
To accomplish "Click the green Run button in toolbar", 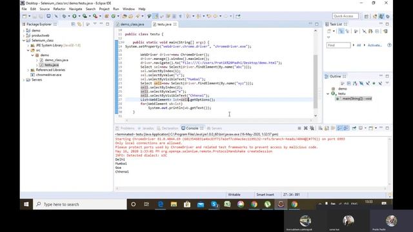I will pos(74,16).
